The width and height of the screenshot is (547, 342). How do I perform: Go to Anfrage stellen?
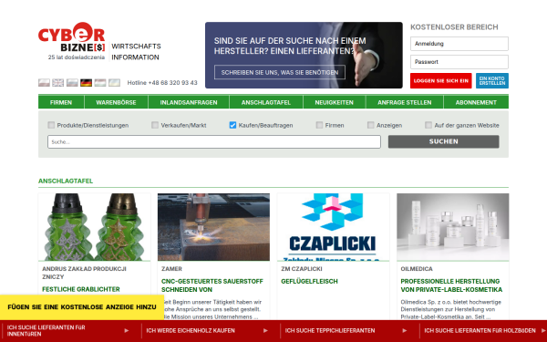(x=405, y=102)
